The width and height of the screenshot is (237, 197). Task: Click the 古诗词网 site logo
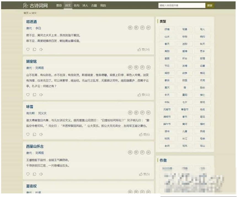[x=36, y=6]
